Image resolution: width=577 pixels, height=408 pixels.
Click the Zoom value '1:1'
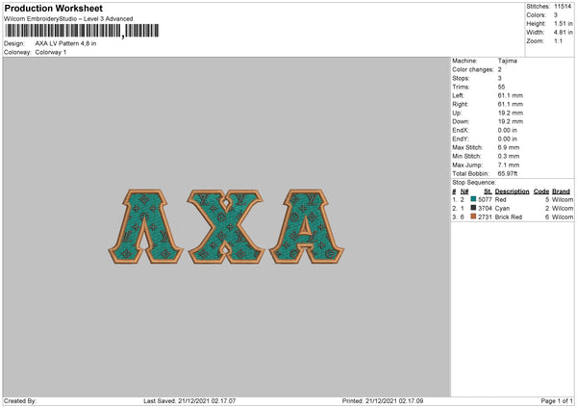(558, 40)
